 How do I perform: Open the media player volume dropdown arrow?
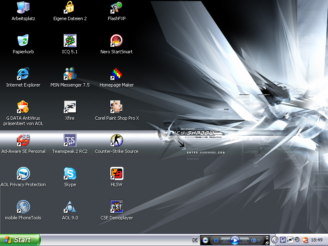click(x=259, y=241)
